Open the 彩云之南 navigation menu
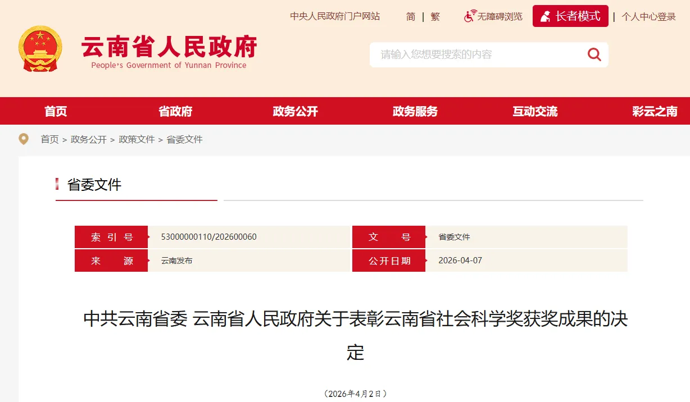 click(655, 111)
